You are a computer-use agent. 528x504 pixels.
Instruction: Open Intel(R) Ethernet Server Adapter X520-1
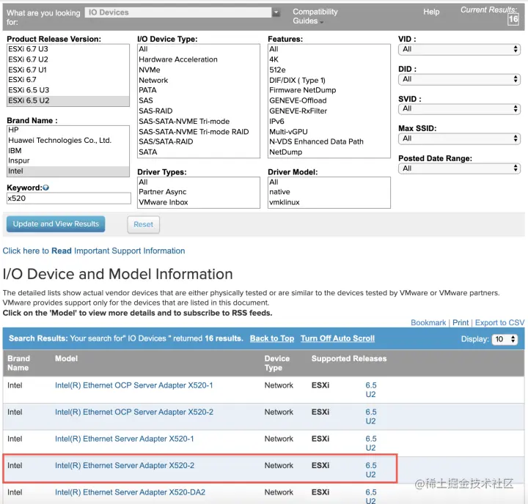125,439
